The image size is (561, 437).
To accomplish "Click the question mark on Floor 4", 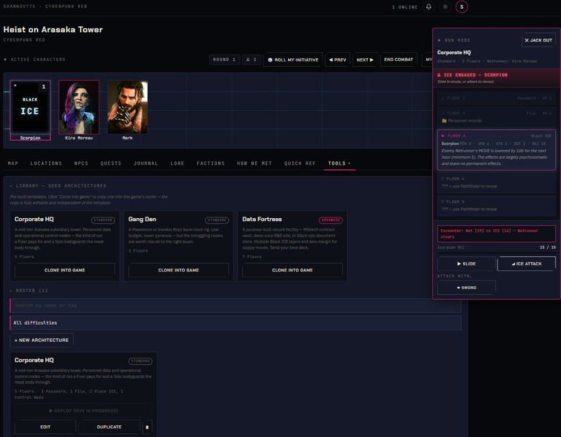I will click(443, 178).
